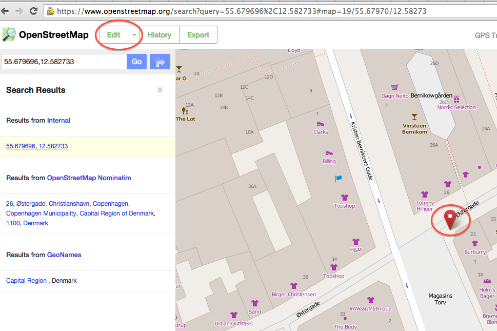
Task: Click the red location marker pin
Action: tap(450, 220)
